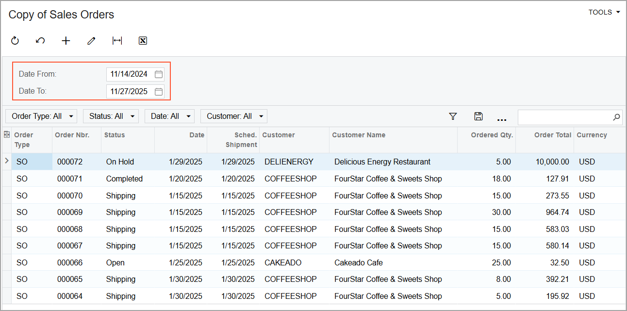Click the search magnifier icon

(x=616, y=117)
